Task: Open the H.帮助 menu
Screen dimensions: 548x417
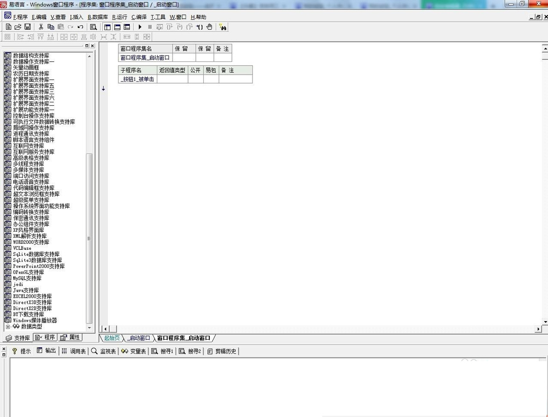Action: 198,17
